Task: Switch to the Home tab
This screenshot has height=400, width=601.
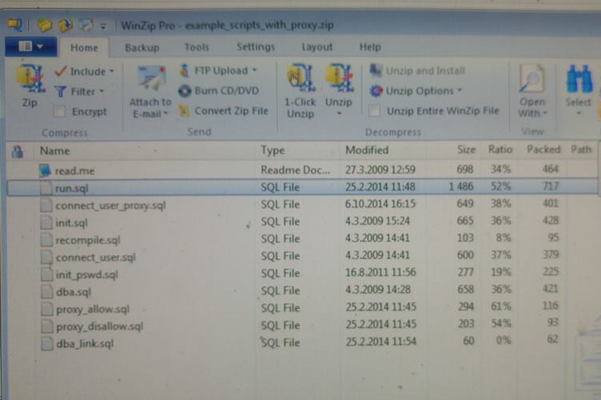Action: [85, 48]
